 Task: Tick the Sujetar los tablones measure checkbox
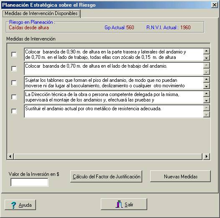(14, 83)
